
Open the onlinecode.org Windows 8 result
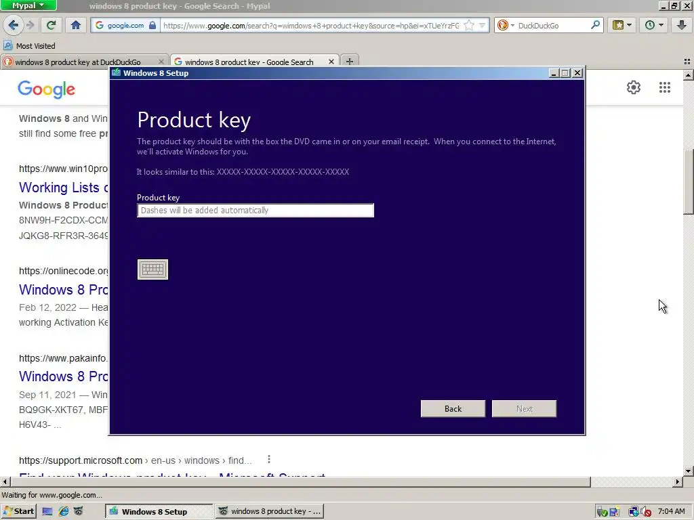[x=63, y=290]
